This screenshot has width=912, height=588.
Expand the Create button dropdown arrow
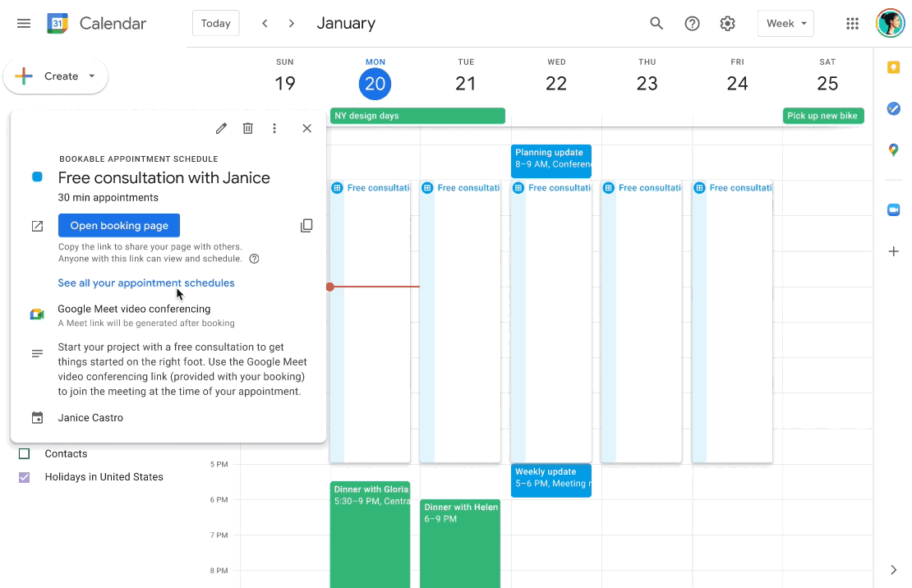92,76
